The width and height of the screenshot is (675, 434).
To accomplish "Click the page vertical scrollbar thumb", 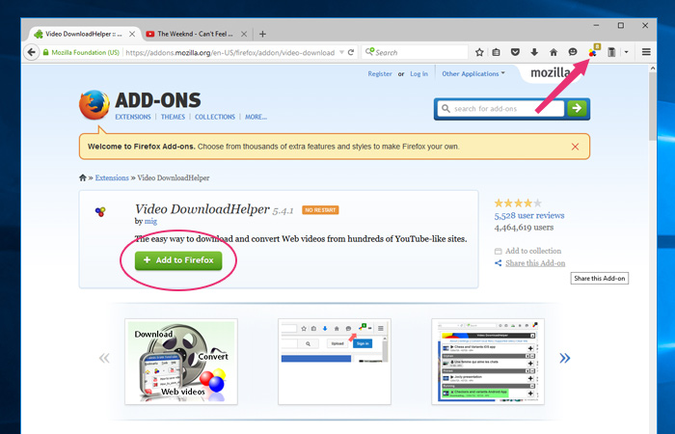I will (x=653, y=106).
